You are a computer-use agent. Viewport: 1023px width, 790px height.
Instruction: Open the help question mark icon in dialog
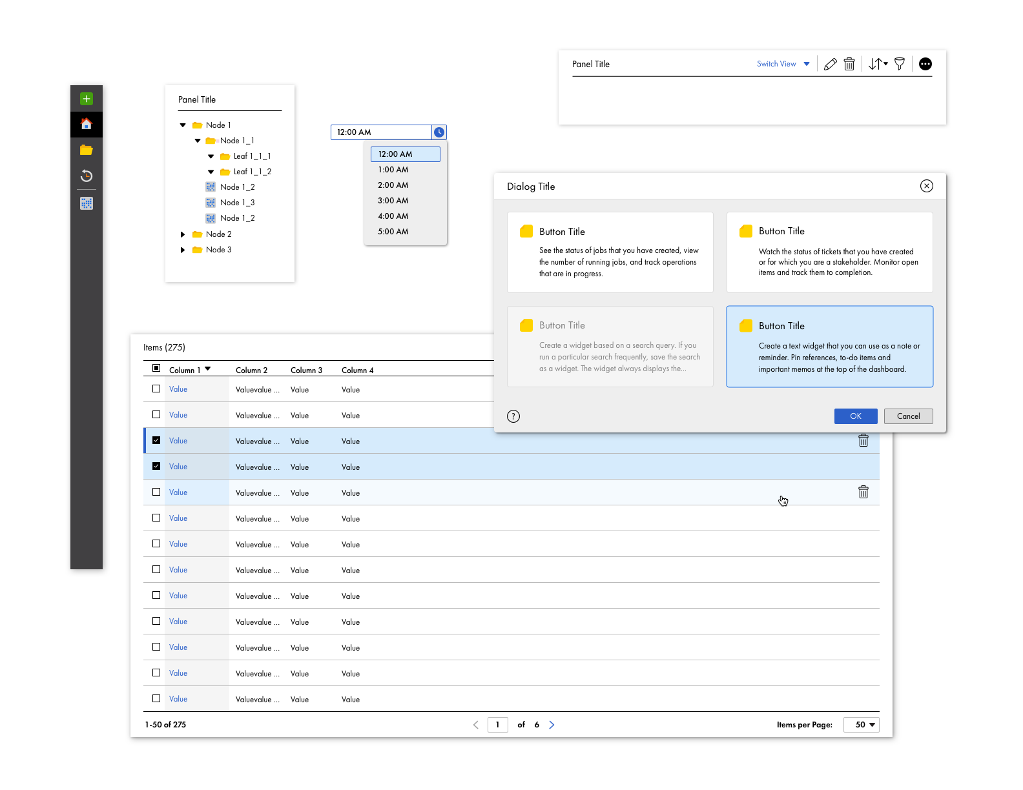pyautogui.click(x=513, y=416)
